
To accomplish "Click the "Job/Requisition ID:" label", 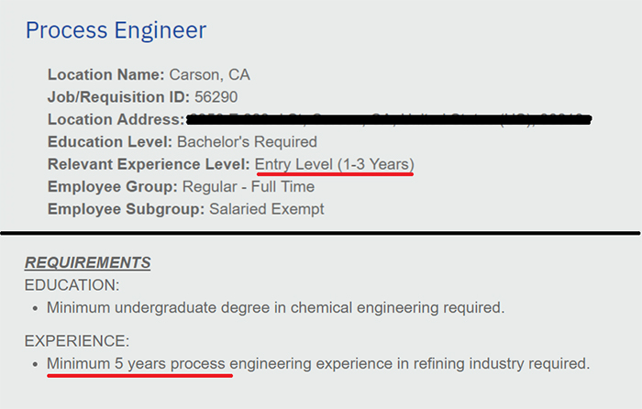I will coord(118,96).
